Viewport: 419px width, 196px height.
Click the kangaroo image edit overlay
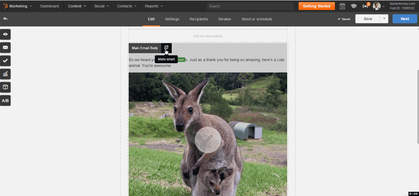(208, 140)
